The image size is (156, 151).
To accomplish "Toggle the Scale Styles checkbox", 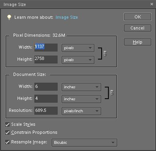I will click(x=8, y=125).
